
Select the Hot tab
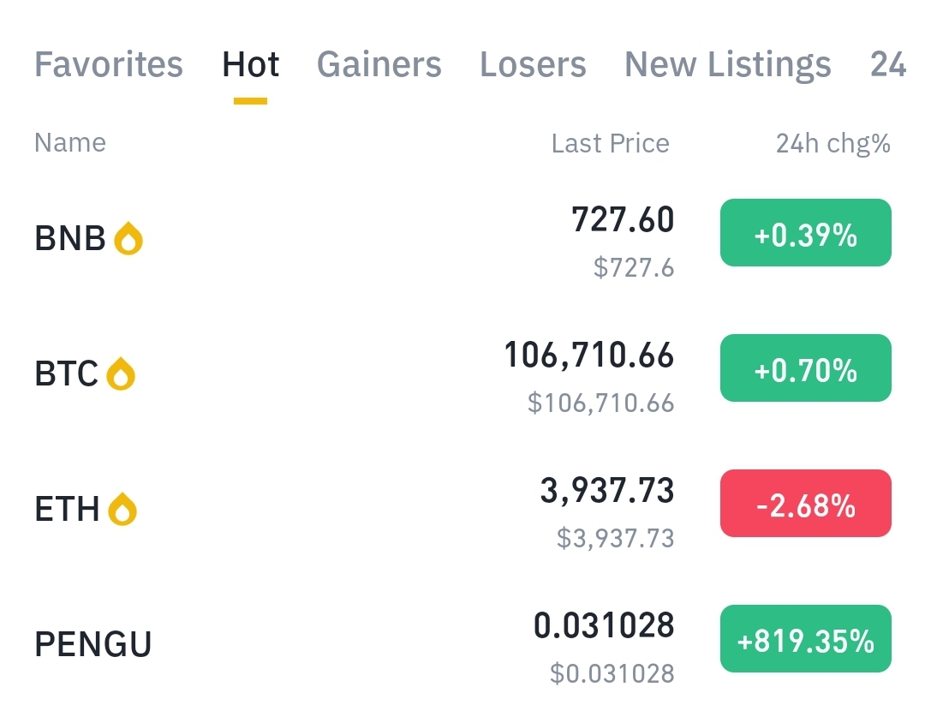tap(250, 63)
